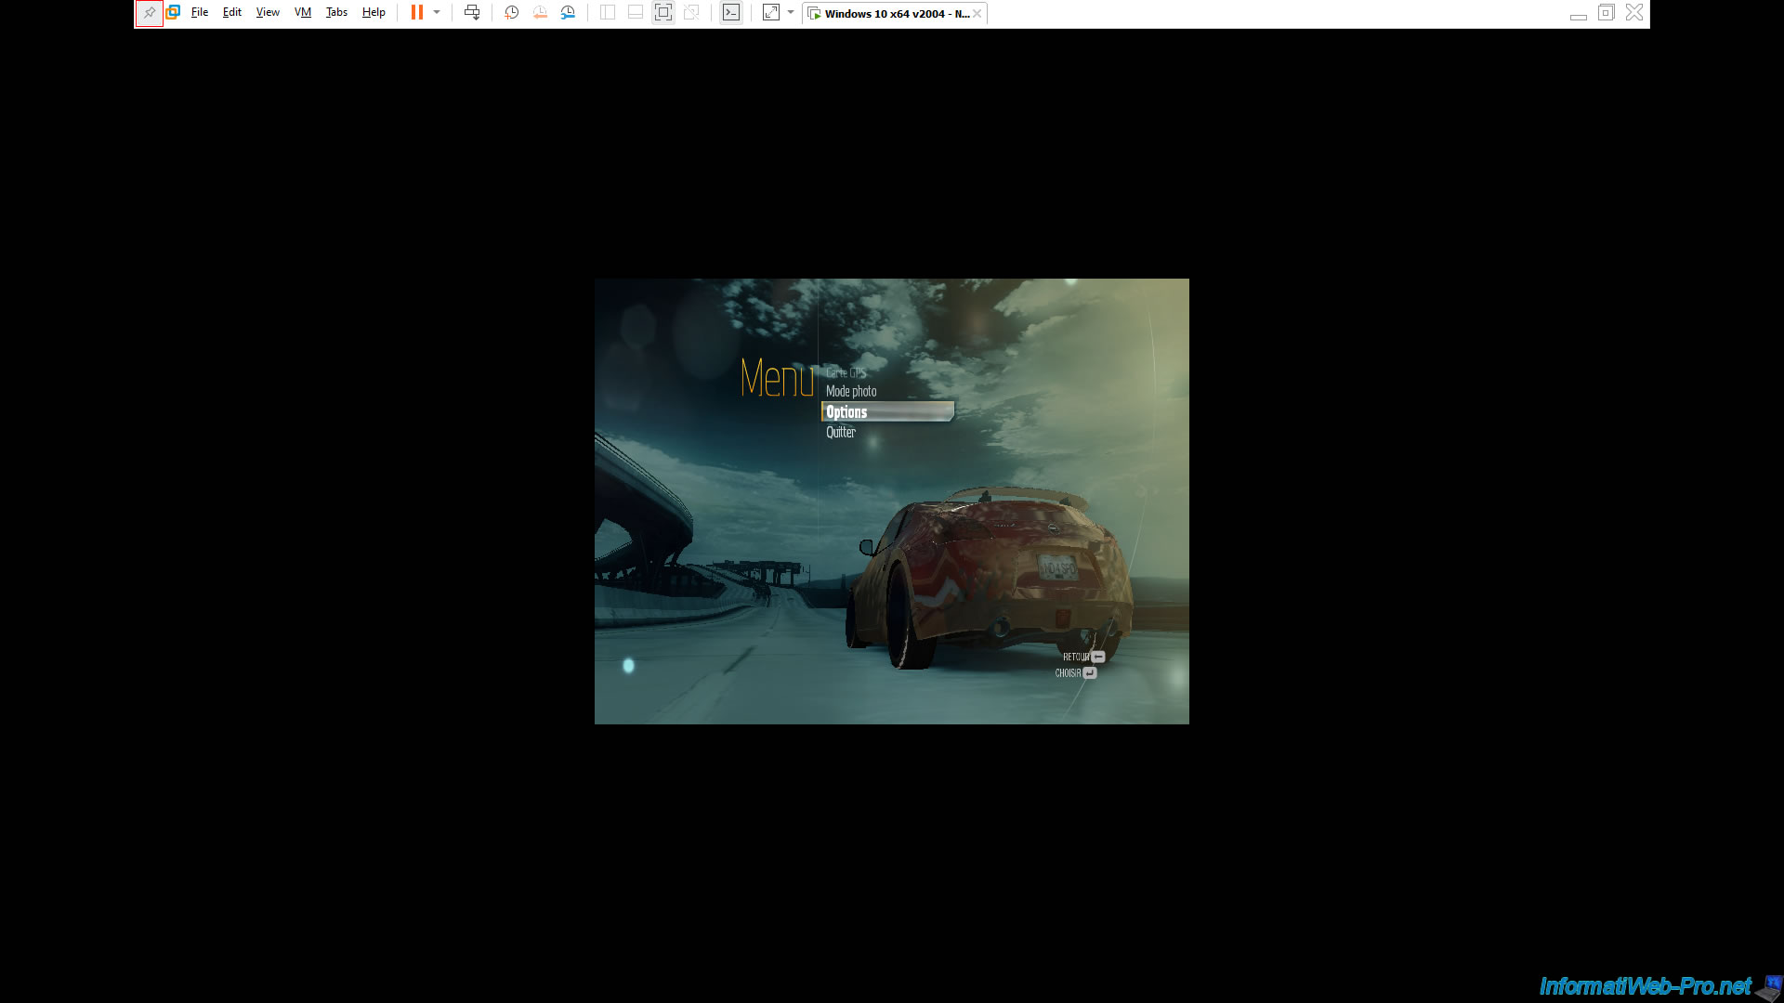
Task: Open the Tabs menu
Action: tap(336, 13)
